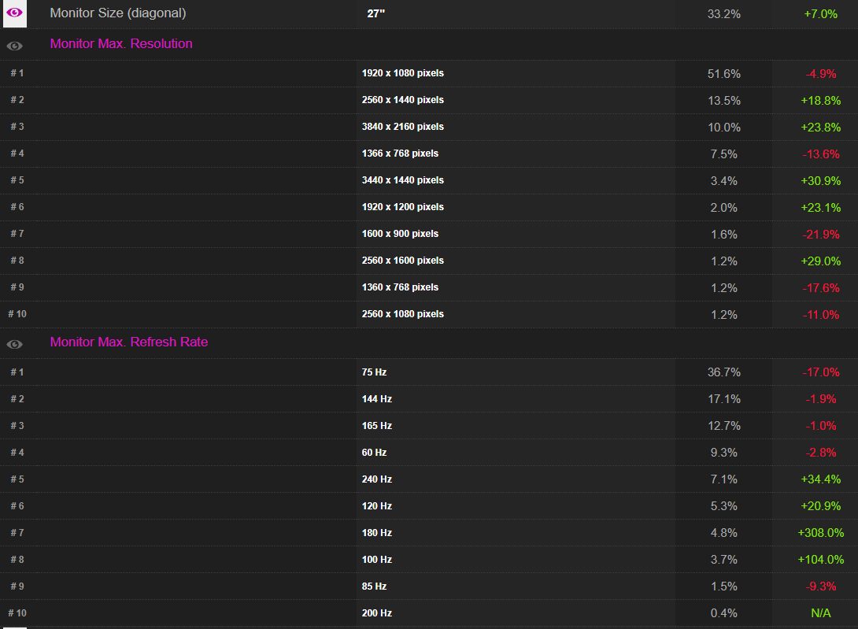Open the Monitor Max. Refresh Rate heading
This screenshot has width=858, height=629.
coord(128,342)
